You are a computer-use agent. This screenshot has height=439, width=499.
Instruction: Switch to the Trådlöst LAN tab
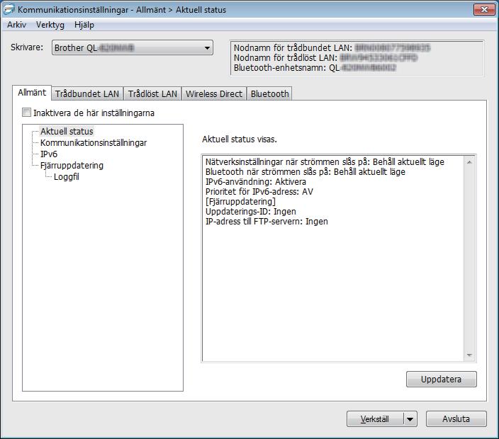point(152,93)
